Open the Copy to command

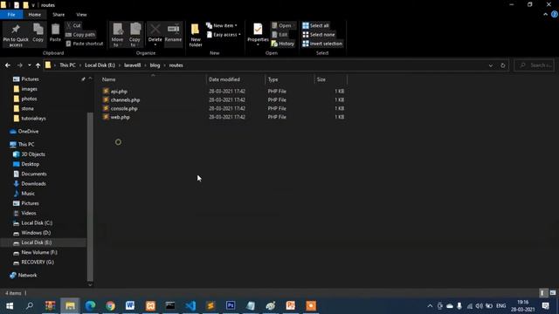point(135,35)
